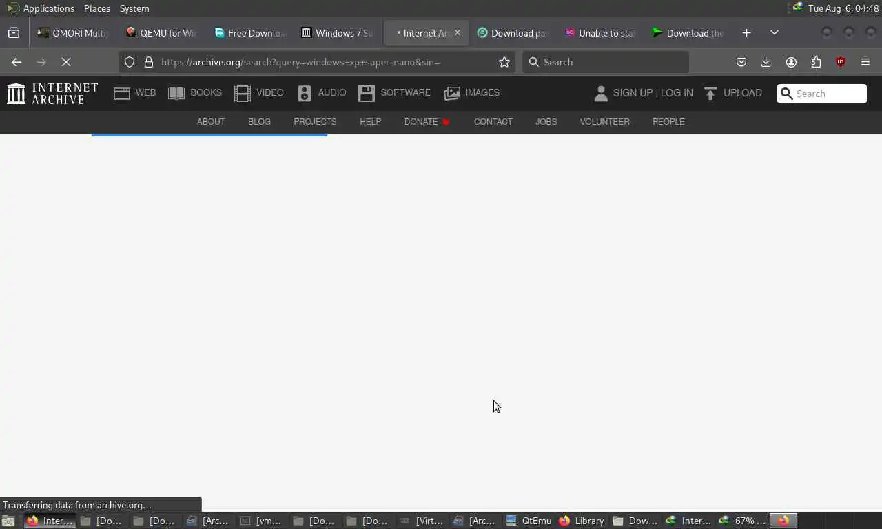This screenshot has height=529, width=882.
Task: Switch to the Download the tab
Action: (x=688, y=33)
